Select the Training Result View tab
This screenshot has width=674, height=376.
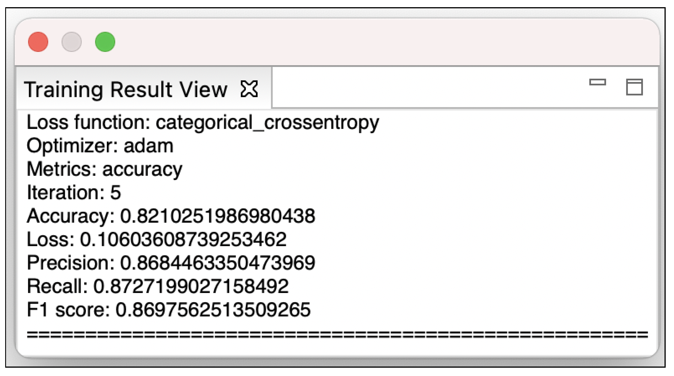[126, 89]
